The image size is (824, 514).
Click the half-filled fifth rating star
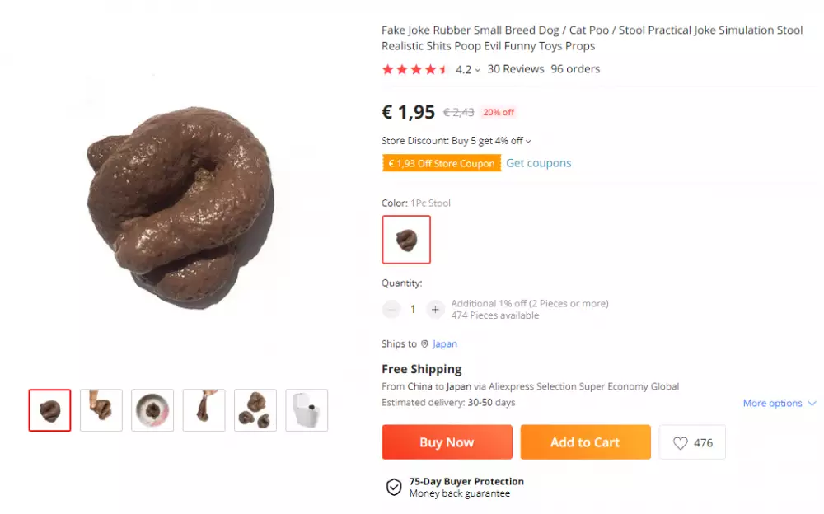coord(442,70)
